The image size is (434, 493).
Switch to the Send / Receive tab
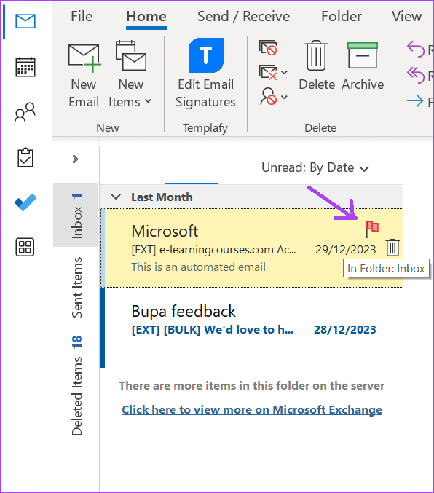pyautogui.click(x=243, y=16)
